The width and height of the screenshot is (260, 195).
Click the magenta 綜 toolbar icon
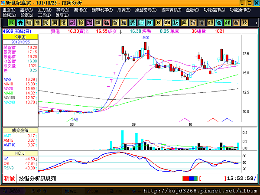(x=89, y=23)
